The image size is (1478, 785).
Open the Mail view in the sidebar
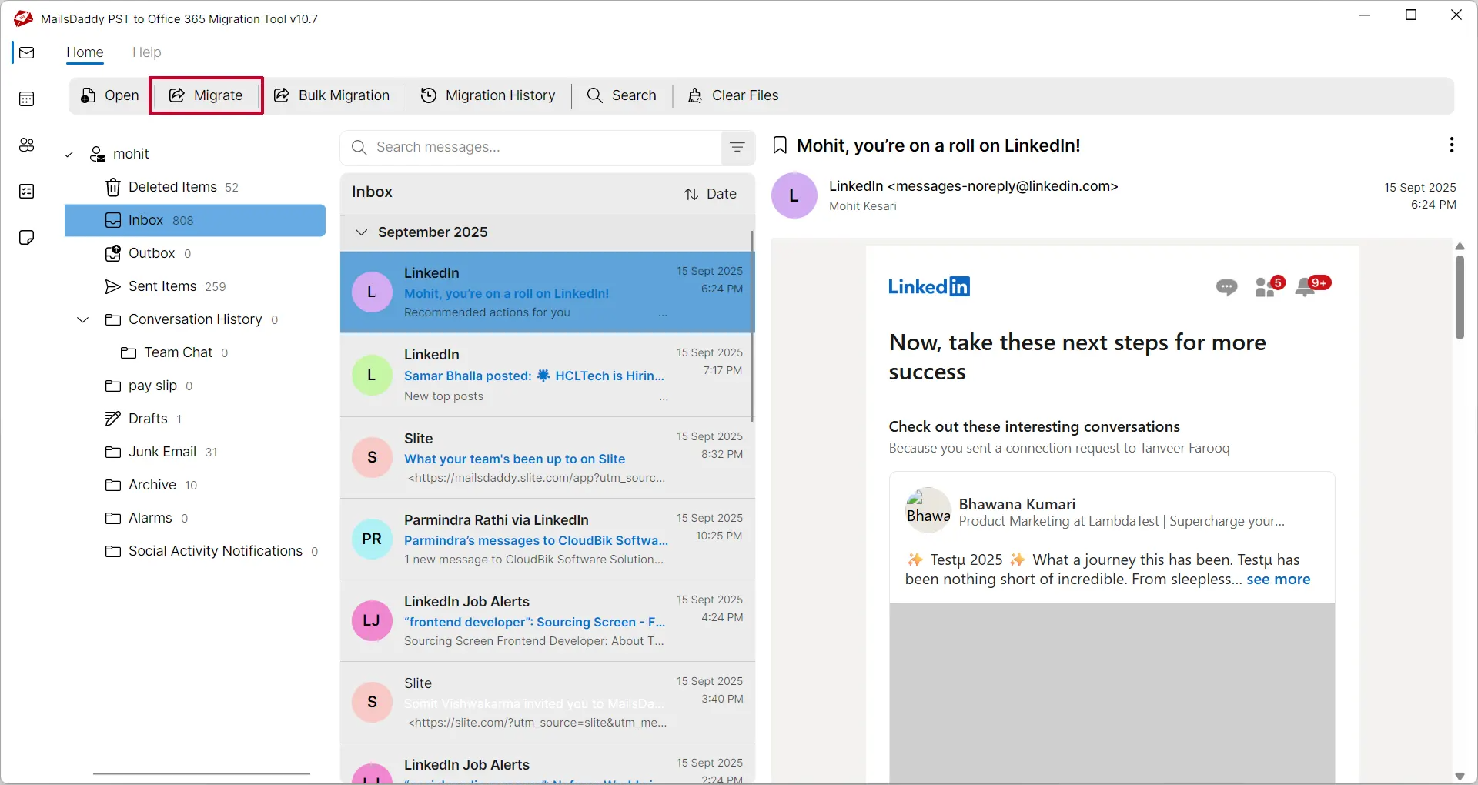(27, 52)
